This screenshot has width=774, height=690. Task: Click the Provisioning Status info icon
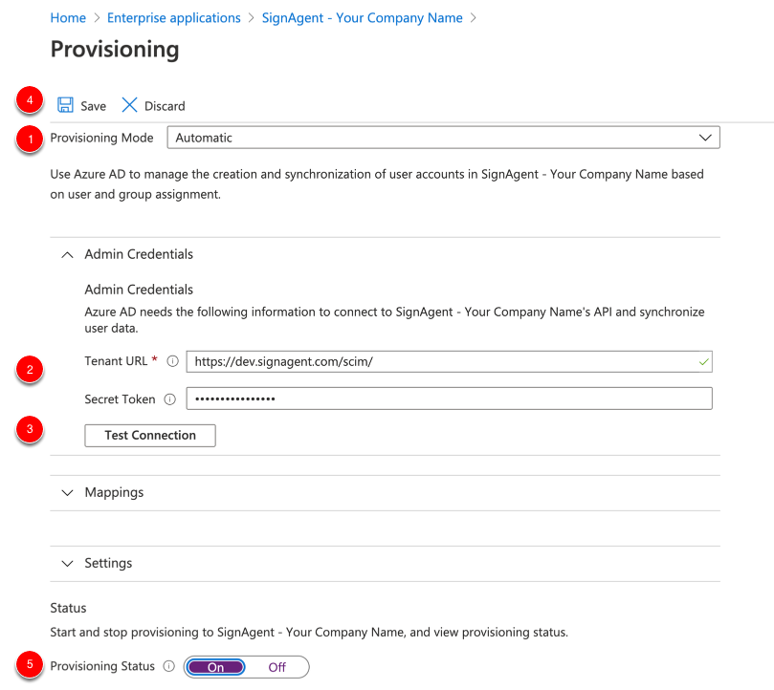[x=168, y=666]
